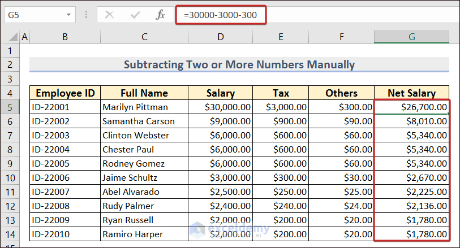Viewport: 460px width, 248px height.
Task: Select cell containing Marilyn Pittman
Action: tap(144, 107)
